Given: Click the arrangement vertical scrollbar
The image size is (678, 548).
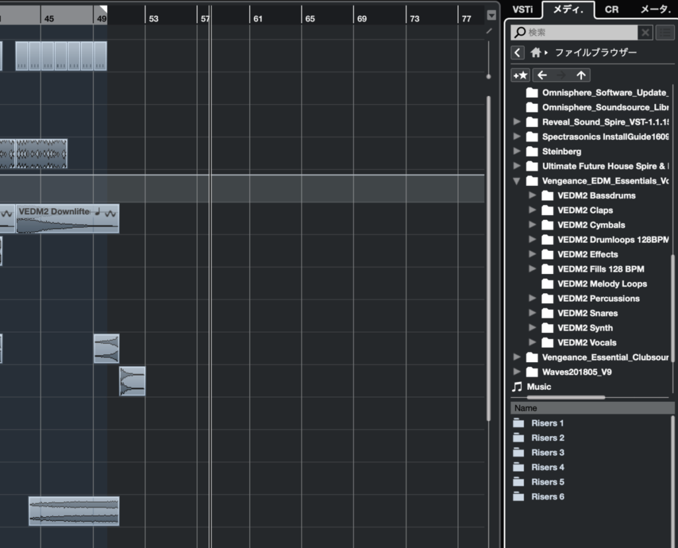Looking at the screenshot, I should (489, 258).
